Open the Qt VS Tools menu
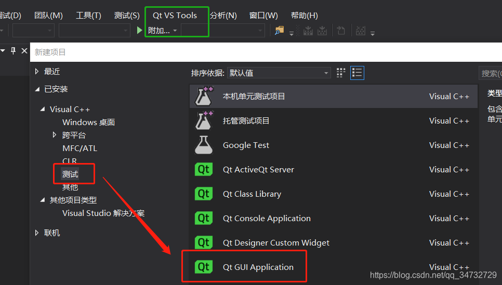The height and width of the screenshot is (285, 502). tap(175, 16)
